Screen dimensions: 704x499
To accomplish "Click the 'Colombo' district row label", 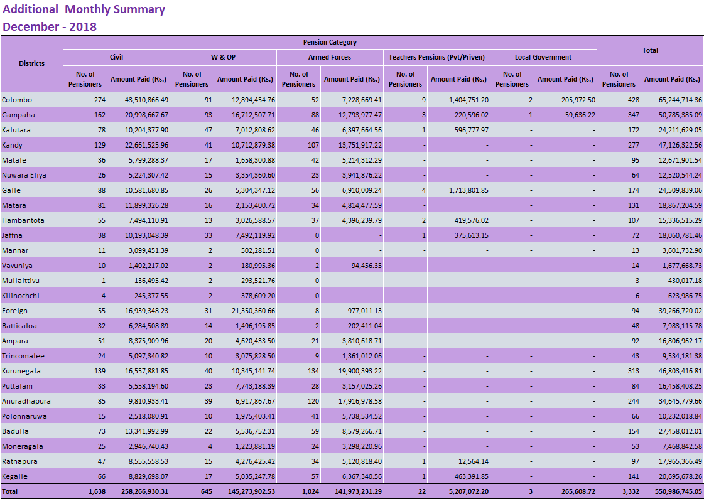I will click(17, 100).
